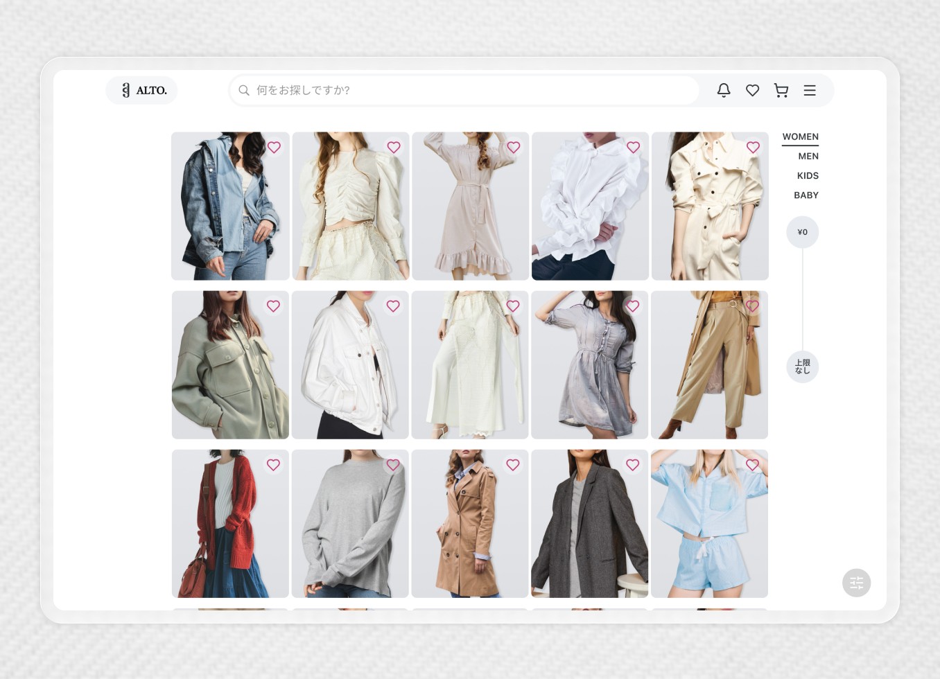Favorite the red knit cardigan
940x679 pixels.
point(274,465)
